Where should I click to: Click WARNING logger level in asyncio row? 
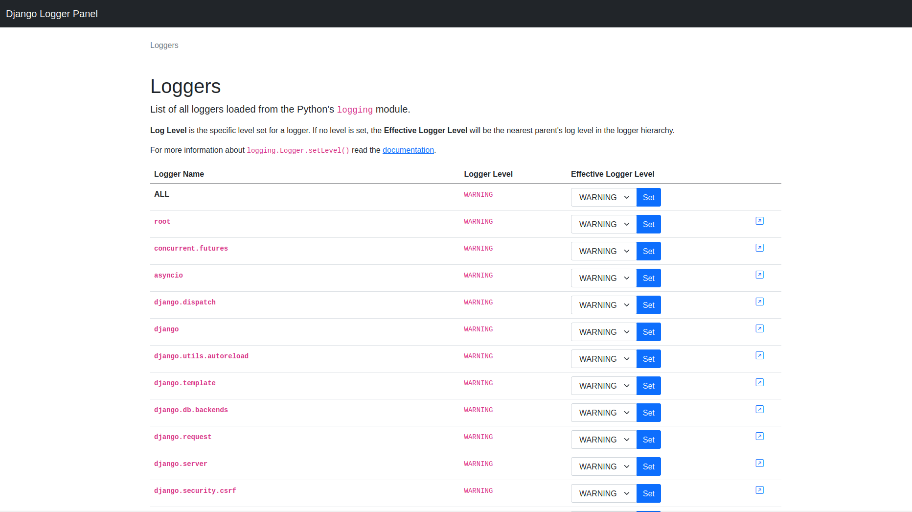coord(479,275)
